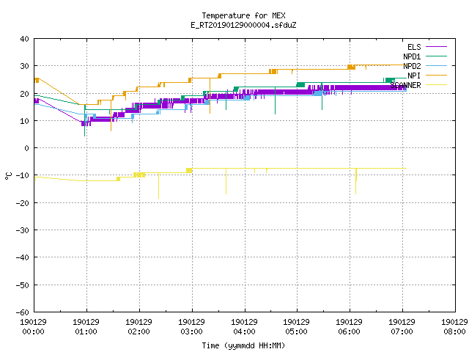The image size is (469, 352).
Task: Select the SCANNER legend label
Action: coord(405,85)
